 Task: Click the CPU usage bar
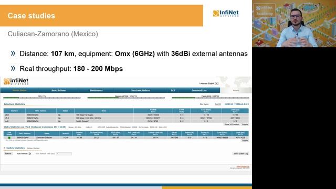tap(42, 98)
